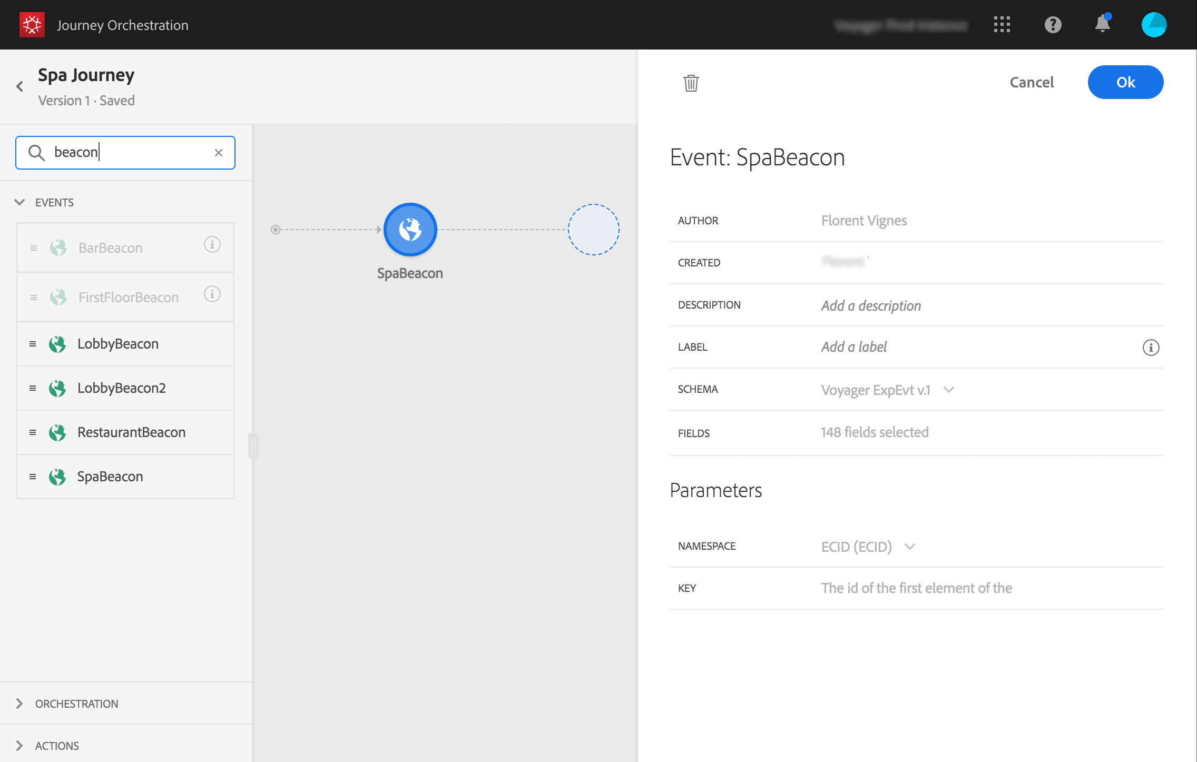Select RestaurantBeacon in the events list
Image resolution: width=1197 pixels, height=762 pixels.
(131, 432)
